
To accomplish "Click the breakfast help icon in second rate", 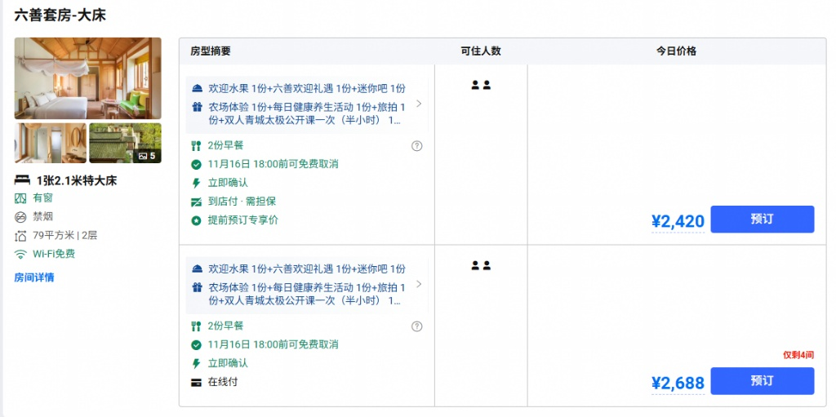I will (417, 326).
